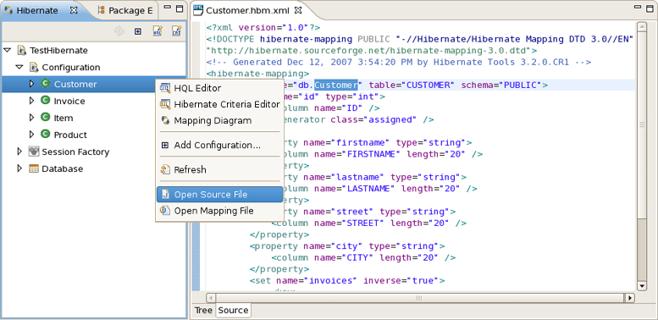The height and width of the screenshot is (320, 658).
Task: Click the Hibernate view tab icon
Action: point(8,10)
